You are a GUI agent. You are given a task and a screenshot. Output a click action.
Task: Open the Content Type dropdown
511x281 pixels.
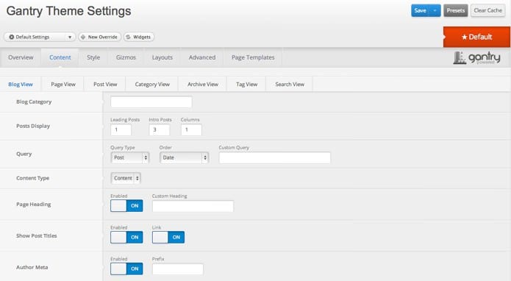(126, 178)
